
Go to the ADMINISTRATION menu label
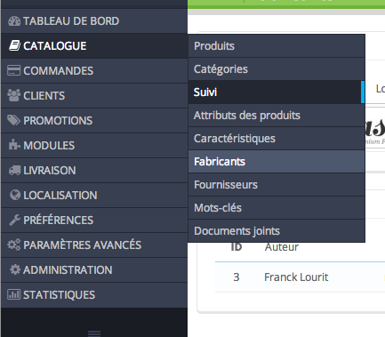[68, 270]
